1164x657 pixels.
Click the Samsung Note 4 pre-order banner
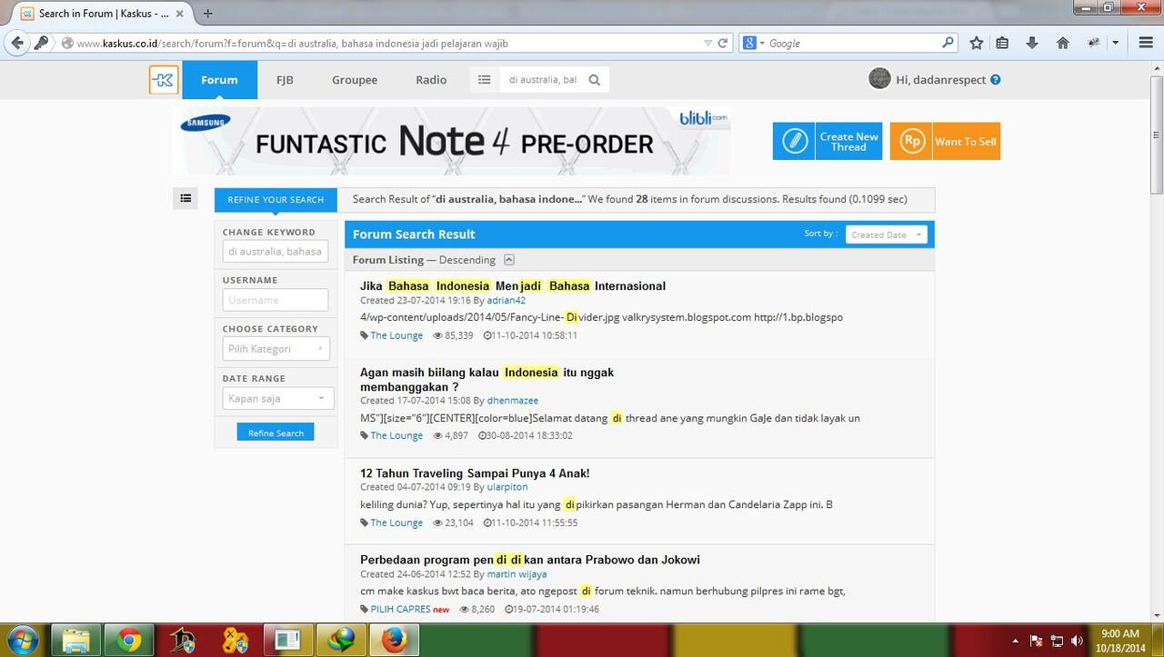pyautogui.click(x=451, y=141)
